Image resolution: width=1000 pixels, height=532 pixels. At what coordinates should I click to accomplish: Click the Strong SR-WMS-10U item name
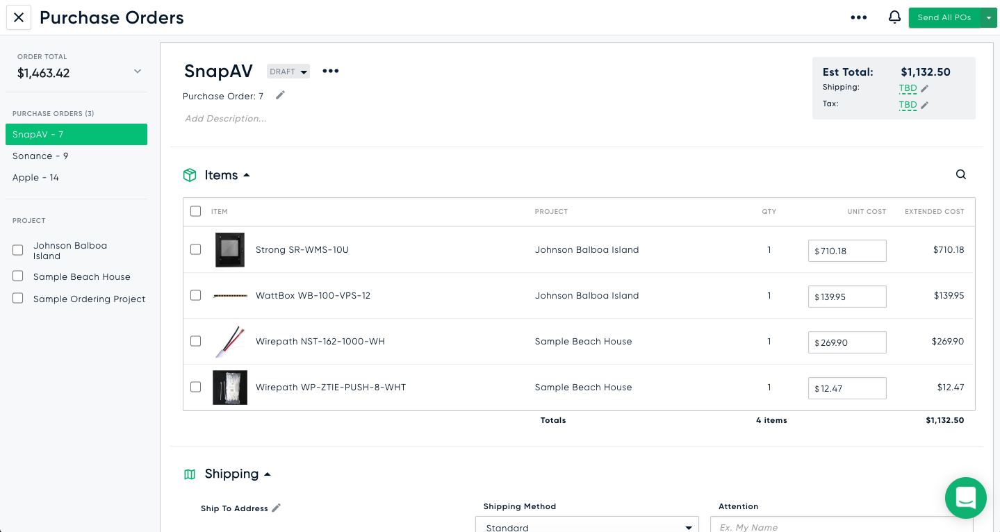point(302,250)
